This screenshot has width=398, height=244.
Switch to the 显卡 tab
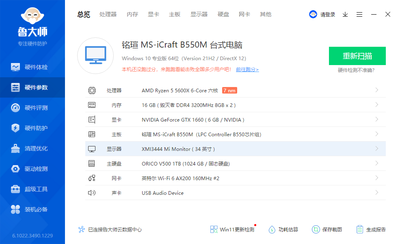[153, 14]
